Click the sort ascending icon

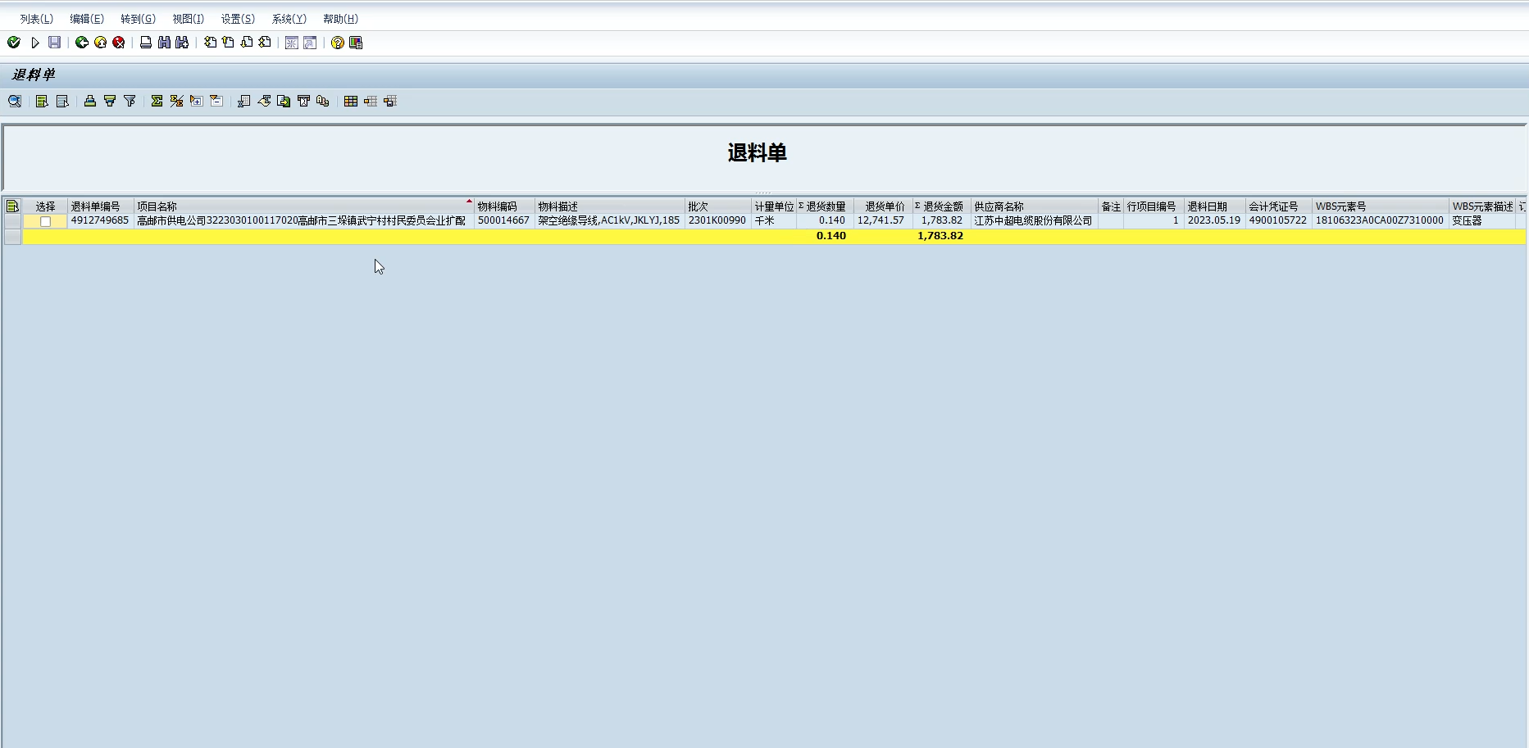coord(90,101)
